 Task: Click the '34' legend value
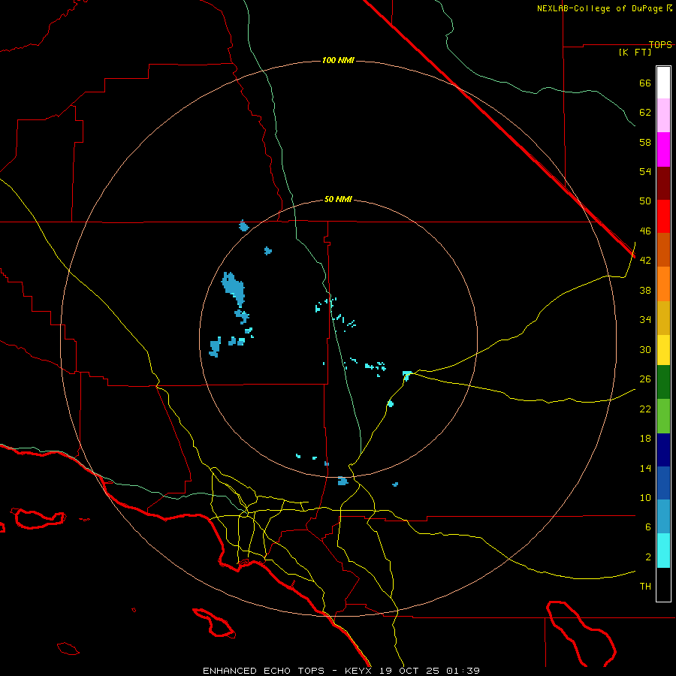645,320
